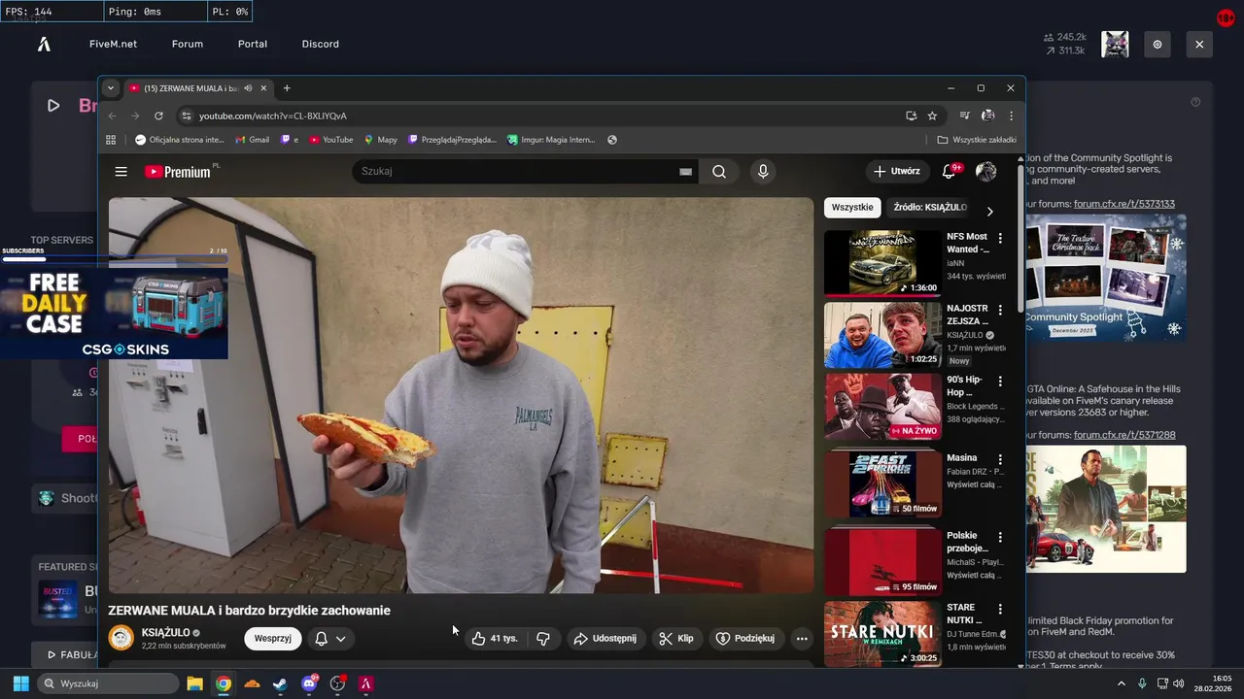Image resolution: width=1244 pixels, height=699 pixels.
Task: Open Chrome profile avatar in toolbar
Action: (x=987, y=116)
